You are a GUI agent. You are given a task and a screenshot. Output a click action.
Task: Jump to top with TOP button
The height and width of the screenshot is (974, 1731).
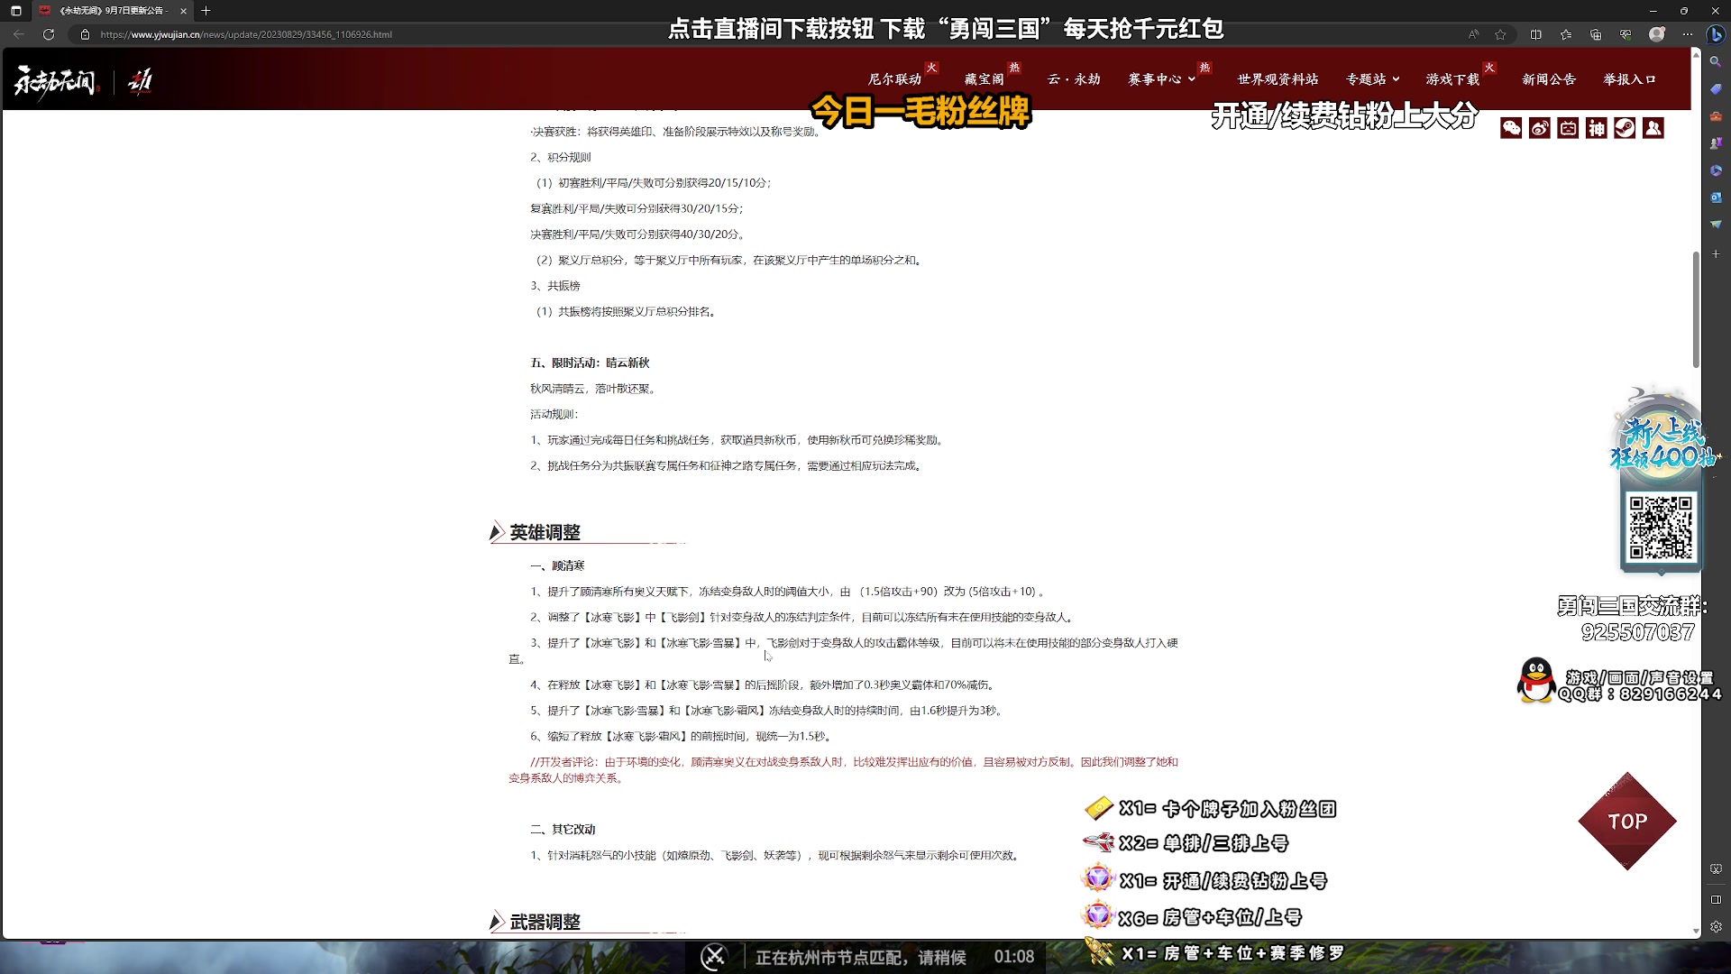1627,822
